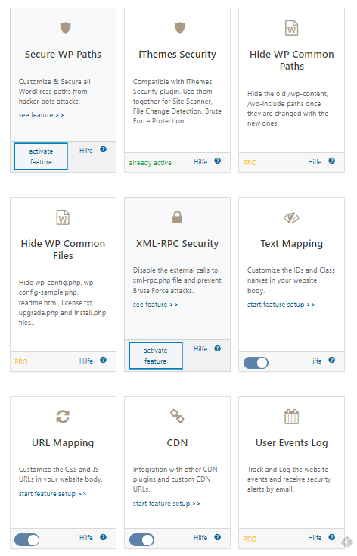The width and height of the screenshot is (357, 556).
Task: Open 'start feature setup' link for Text Mapping
Action: pyautogui.click(x=281, y=305)
